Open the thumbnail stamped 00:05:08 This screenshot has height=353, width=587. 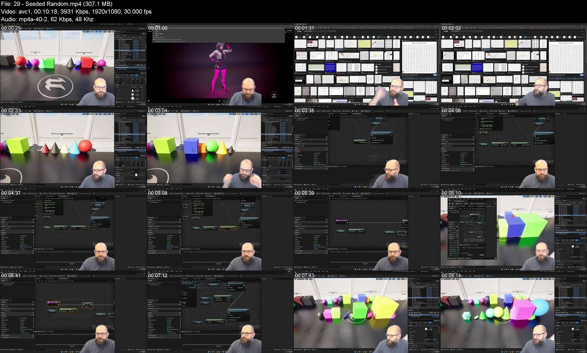click(220, 229)
